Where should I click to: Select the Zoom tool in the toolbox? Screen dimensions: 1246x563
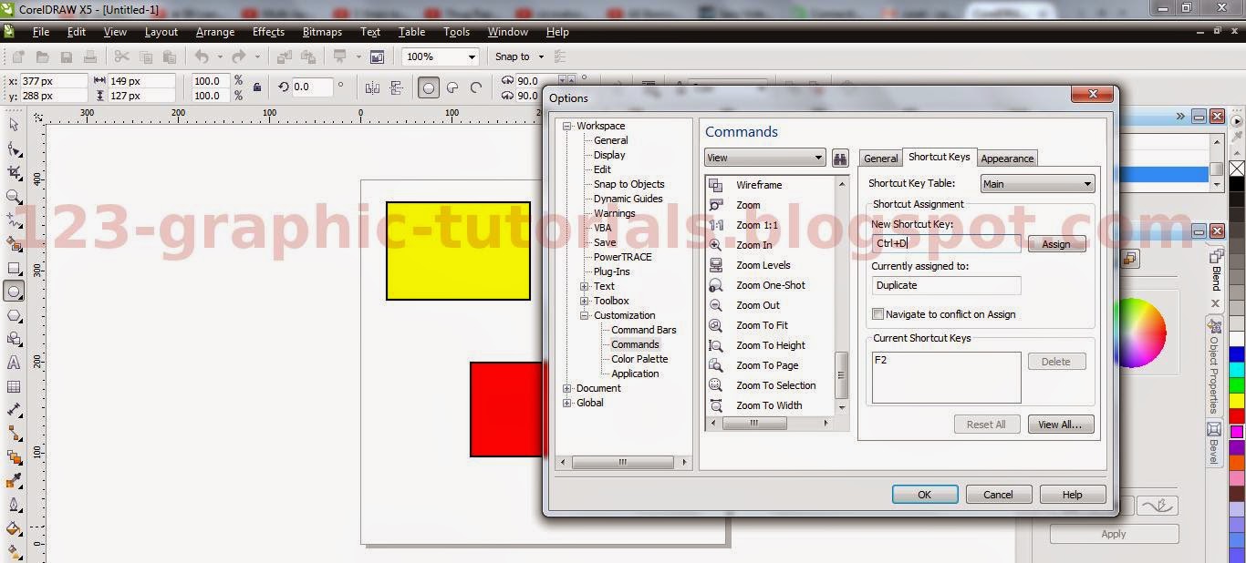(15, 197)
